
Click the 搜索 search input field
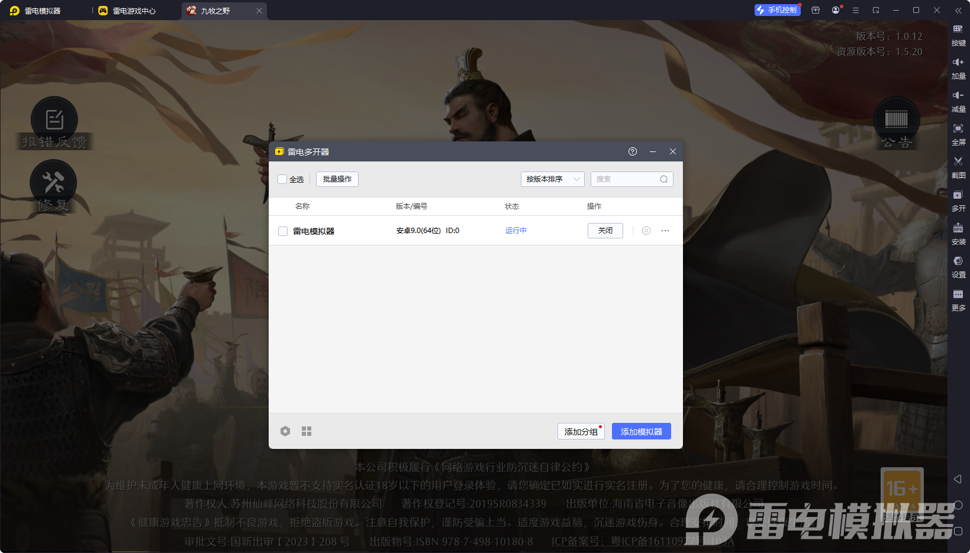point(626,179)
